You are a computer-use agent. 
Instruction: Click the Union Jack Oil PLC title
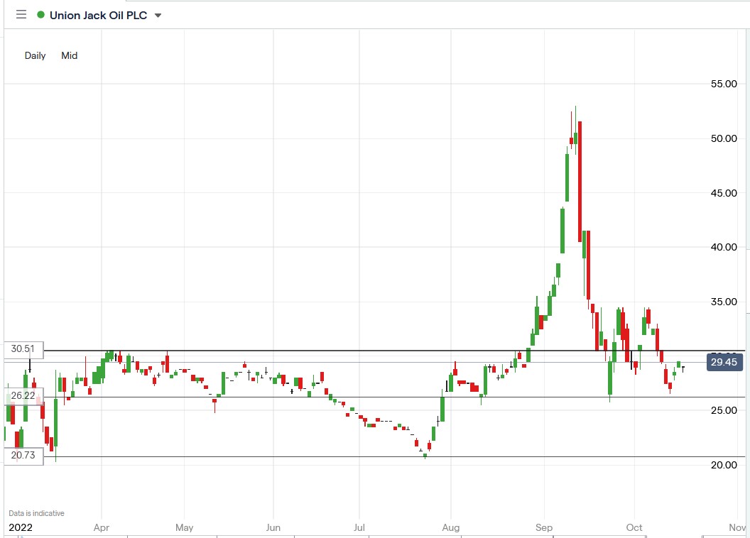pyautogui.click(x=99, y=13)
